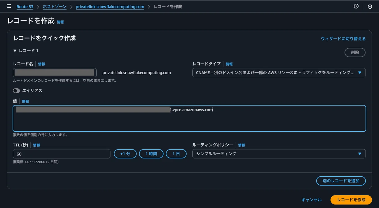The width and height of the screenshot is (379, 208).
Task: Open the レコードタイプ CNAME dropdown
Action: point(279,73)
